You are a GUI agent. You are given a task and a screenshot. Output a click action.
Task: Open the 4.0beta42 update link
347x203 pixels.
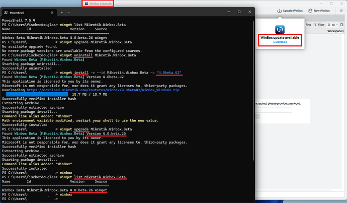[x=280, y=42]
